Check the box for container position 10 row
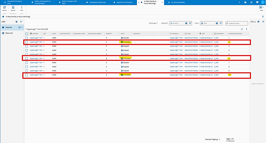The width and height of the screenshot is (266, 143). coord(26,75)
